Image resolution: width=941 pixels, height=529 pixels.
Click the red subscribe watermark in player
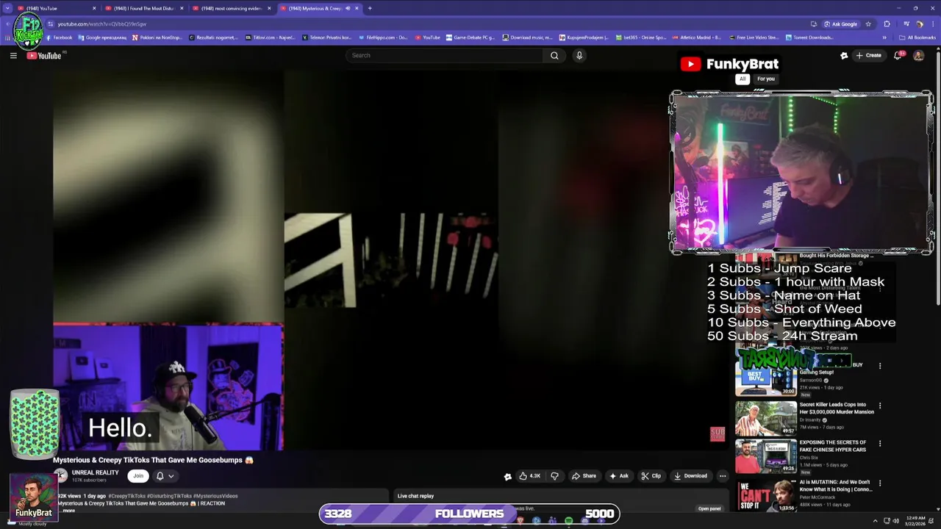point(718,433)
